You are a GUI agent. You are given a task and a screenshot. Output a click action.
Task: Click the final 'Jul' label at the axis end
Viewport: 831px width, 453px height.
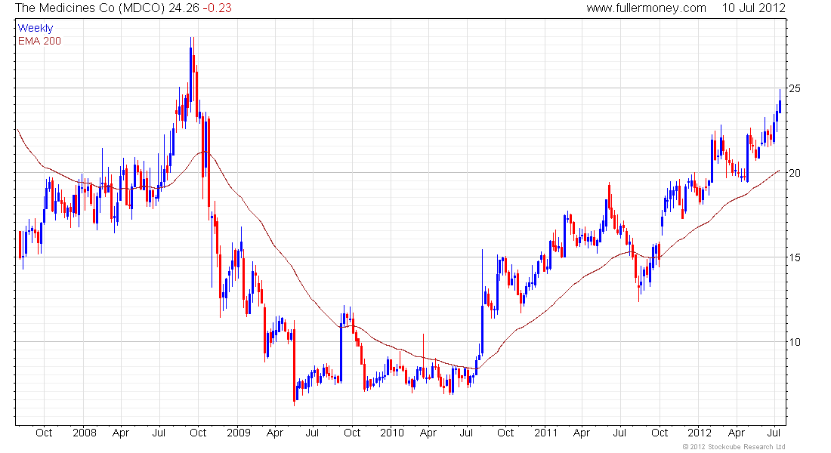774,433
